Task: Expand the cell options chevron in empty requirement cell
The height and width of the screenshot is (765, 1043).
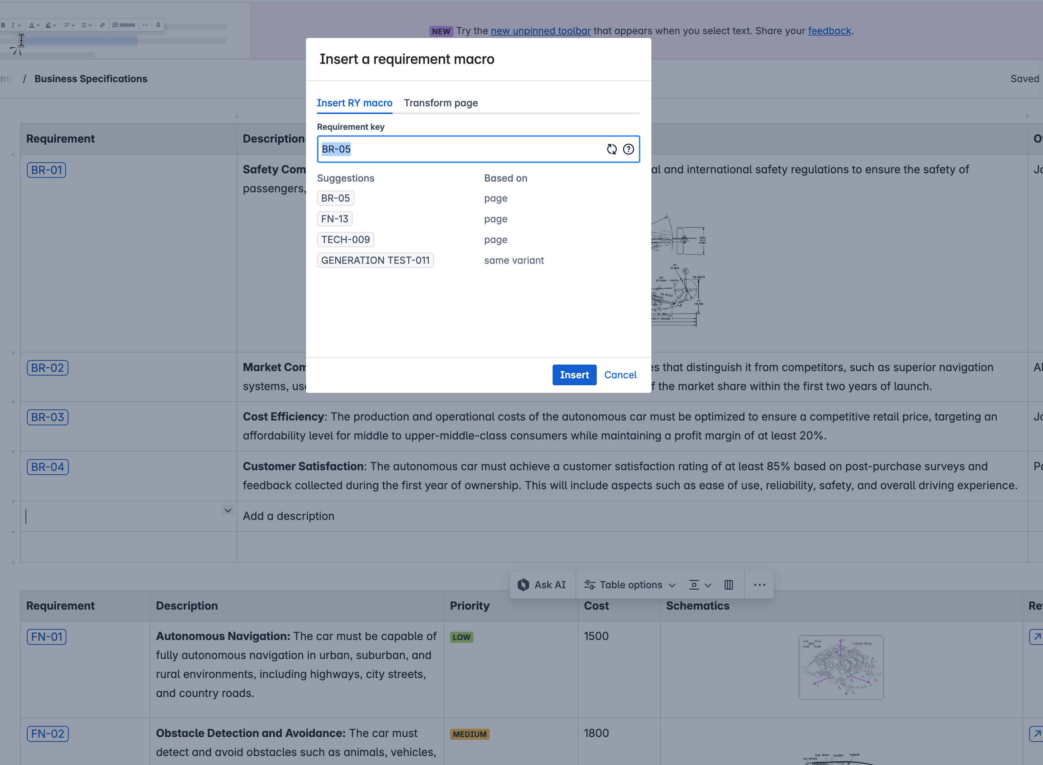Action: [x=227, y=510]
